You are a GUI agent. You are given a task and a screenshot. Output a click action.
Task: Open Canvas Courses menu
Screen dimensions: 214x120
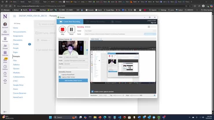(5, 40)
